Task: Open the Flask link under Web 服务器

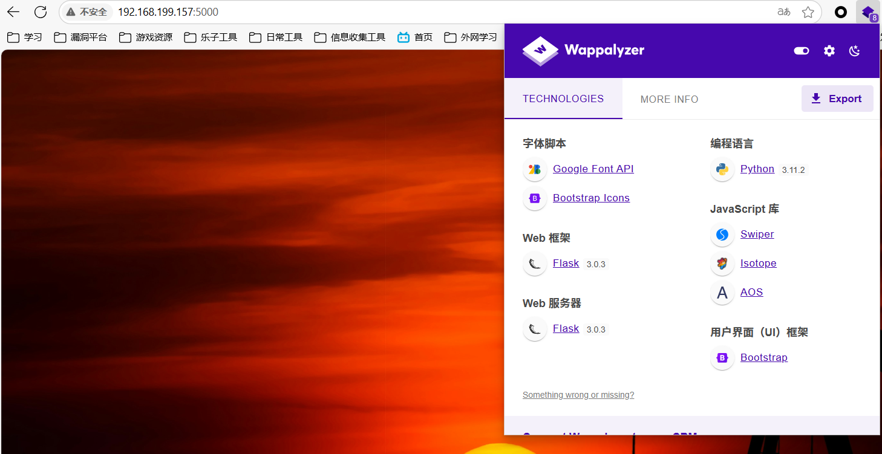Action: pos(566,329)
